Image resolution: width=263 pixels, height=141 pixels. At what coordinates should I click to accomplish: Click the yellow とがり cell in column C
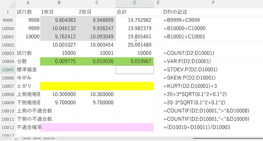[x=97, y=86]
